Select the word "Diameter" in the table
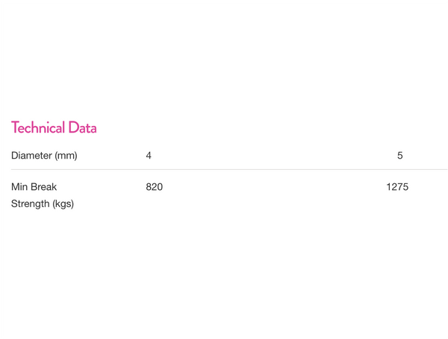This screenshot has width=448, height=339. click(32, 156)
